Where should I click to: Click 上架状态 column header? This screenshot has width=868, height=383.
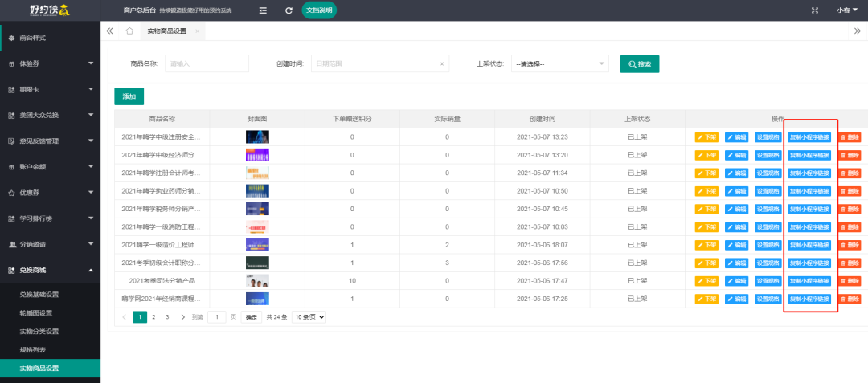[x=637, y=119]
